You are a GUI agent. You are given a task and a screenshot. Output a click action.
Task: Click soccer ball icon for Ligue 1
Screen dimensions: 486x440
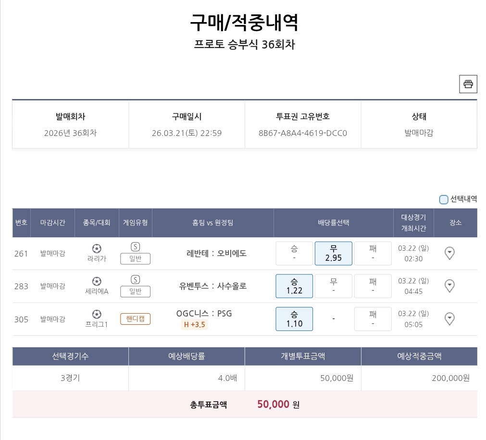pos(97,314)
